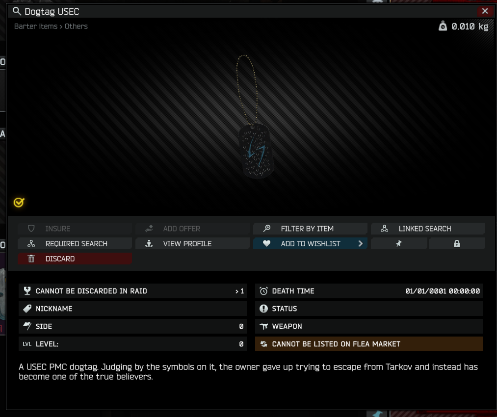The width and height of the screenshot is (497, 417).
Task: Add the dogtag to wishlist
Action: 310,244
